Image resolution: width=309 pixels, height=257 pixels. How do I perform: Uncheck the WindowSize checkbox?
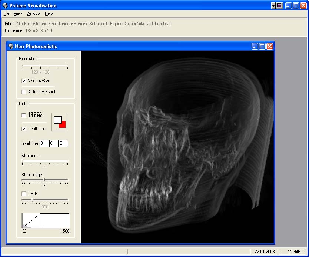coord(24,81)
